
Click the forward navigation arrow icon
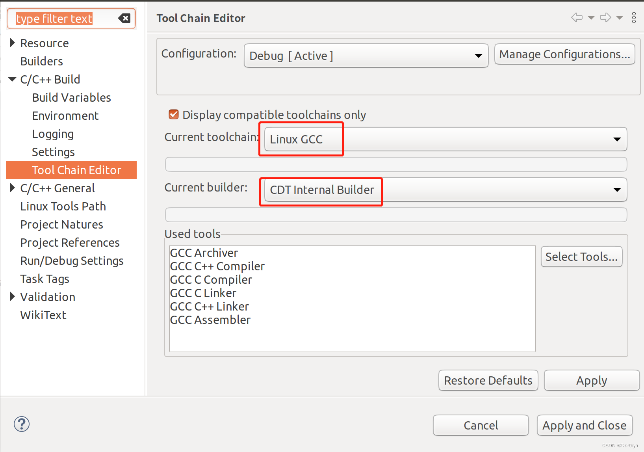[605, 17]
